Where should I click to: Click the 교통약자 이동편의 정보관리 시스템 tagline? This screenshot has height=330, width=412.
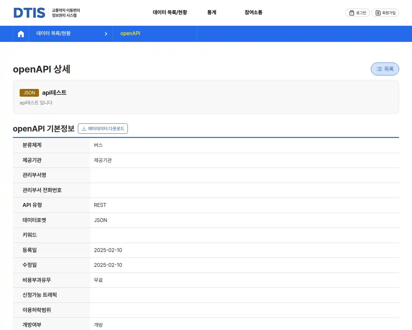[x=66, y=13]
